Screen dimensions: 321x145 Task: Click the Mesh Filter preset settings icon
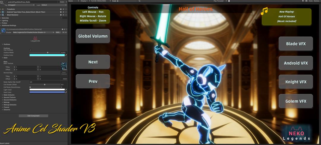point(63,12)
